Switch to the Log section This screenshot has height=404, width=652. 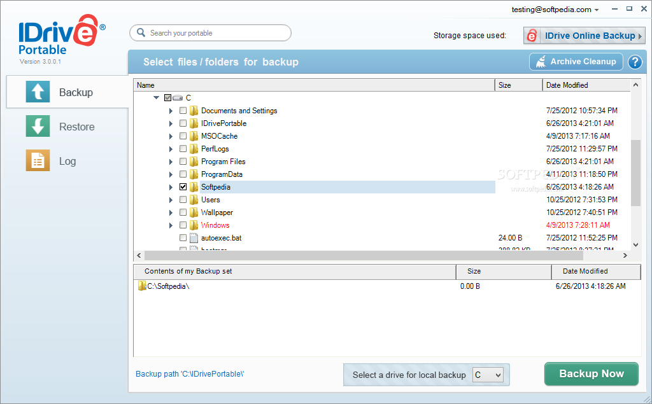pyautogui.click(x=67, y=161)
